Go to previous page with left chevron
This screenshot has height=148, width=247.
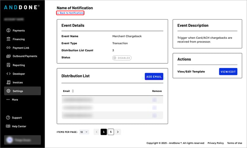tap(97, 132)
